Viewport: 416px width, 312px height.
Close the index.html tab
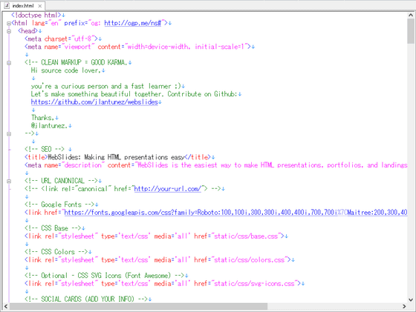coord(40,6)
